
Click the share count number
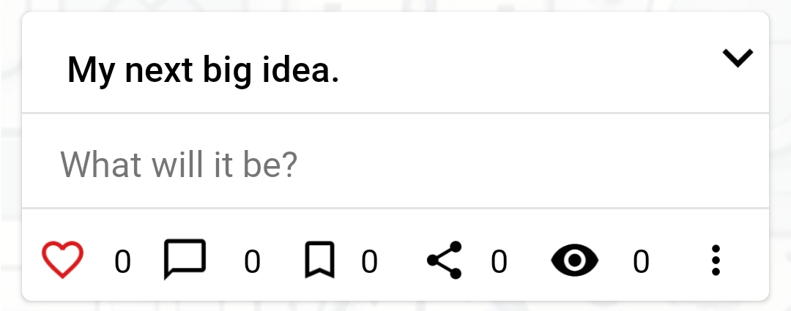[499, 261]
